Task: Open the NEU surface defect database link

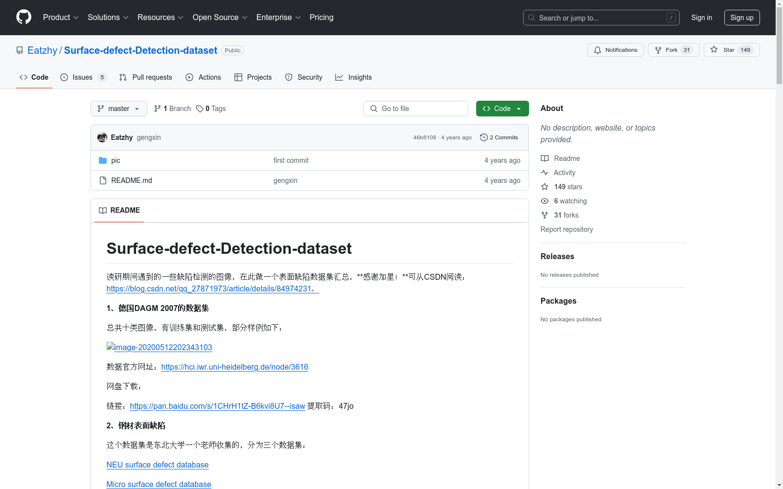Action: (157, 465)
